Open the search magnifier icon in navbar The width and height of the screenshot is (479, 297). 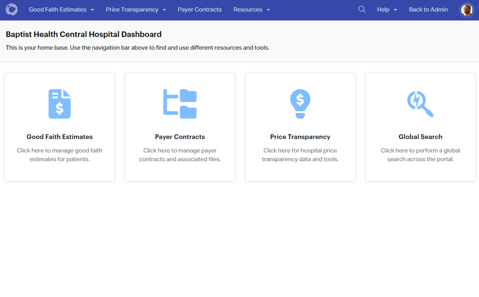[x=362, y=10]
